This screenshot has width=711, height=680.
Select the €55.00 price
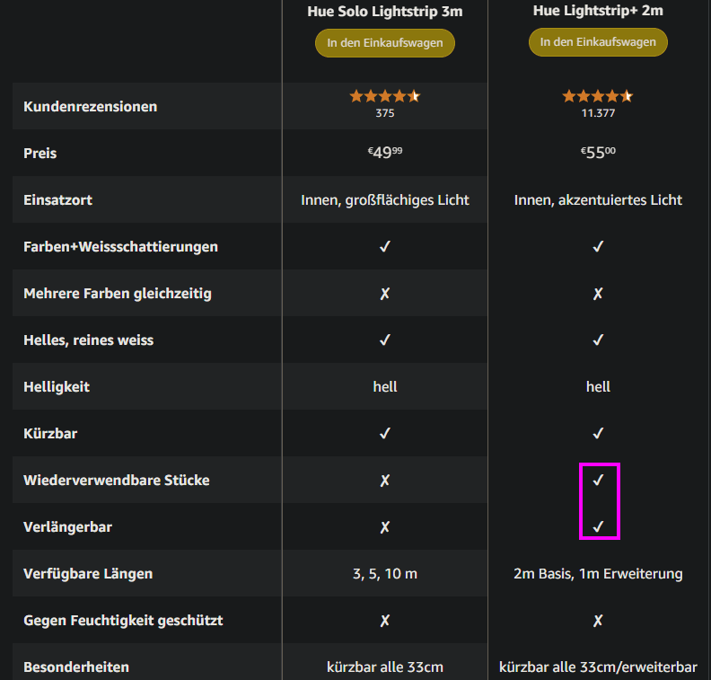coord(598,153)
